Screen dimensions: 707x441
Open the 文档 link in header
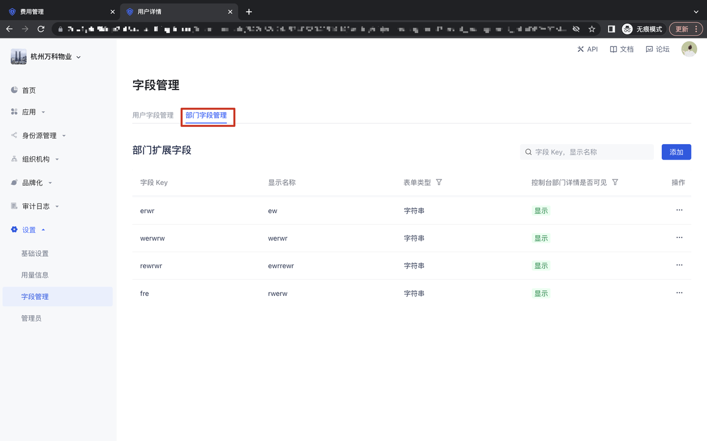(x=621, y=49)
